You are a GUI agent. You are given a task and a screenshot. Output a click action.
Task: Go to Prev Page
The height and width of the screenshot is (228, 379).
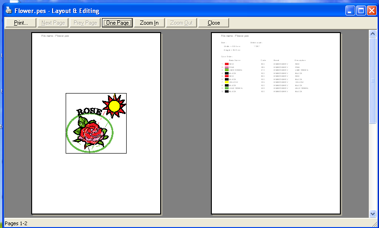tap(85, 23)
